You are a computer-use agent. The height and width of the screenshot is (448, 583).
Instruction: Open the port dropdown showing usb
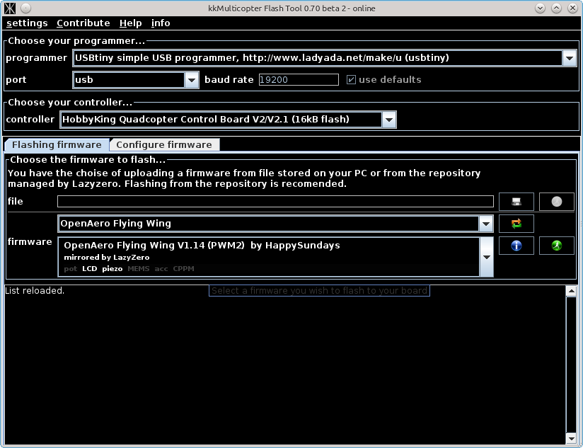pos(190,79)
